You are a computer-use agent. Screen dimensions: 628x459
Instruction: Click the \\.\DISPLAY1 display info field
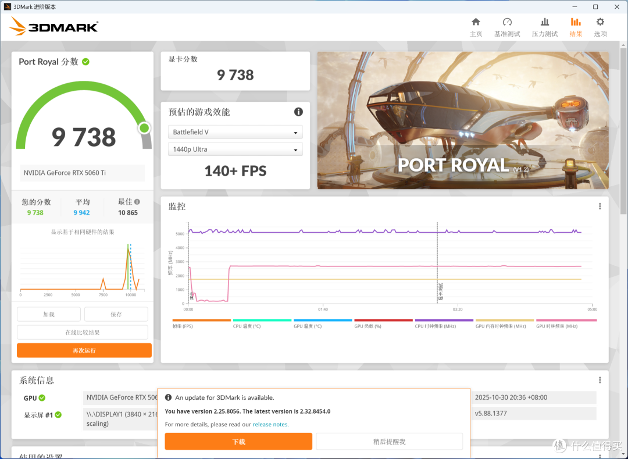[x=120, y=418]
